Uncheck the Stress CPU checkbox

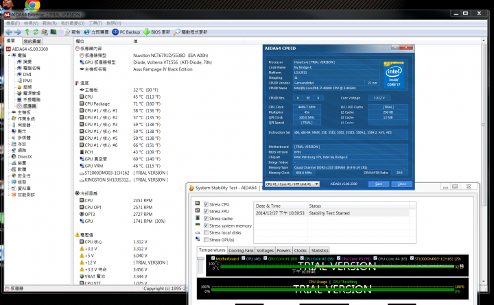coord(206,204)
